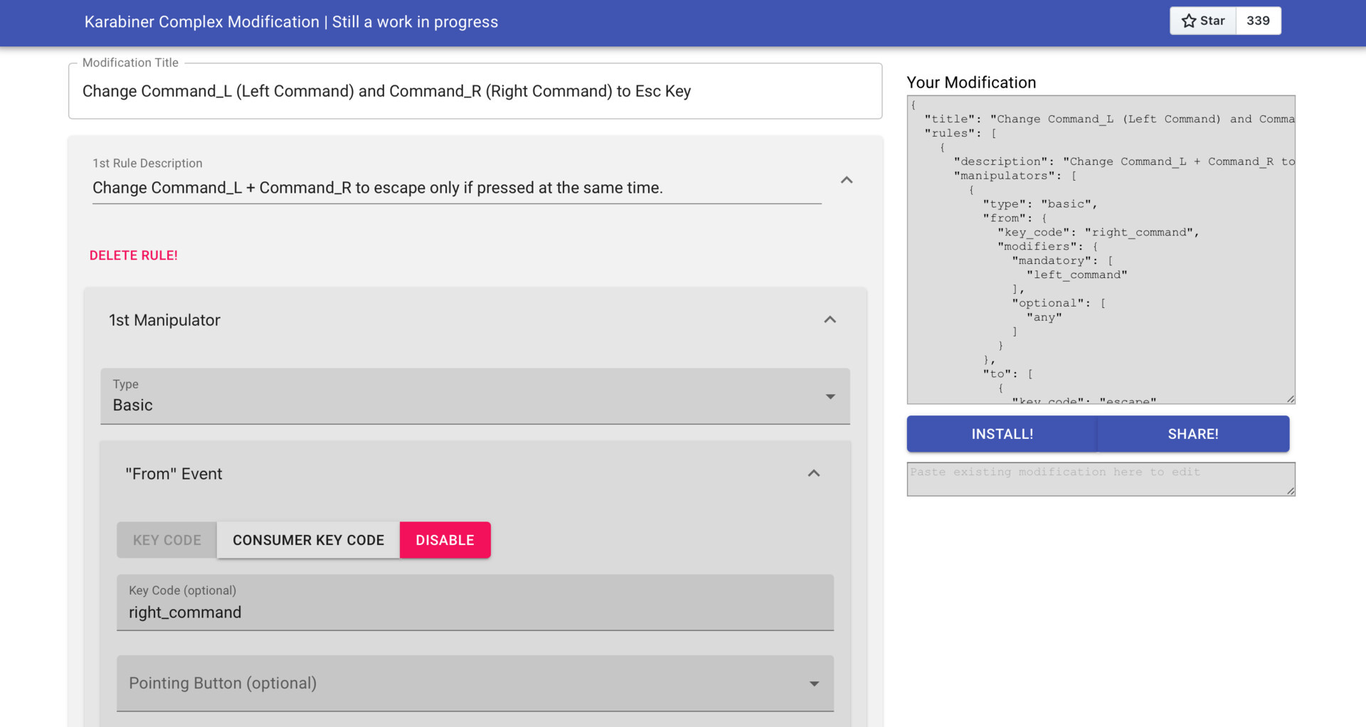This screenshot has width=1366, height=727.
Task: Click the JSON output resize handle
Action: [x=1291, y=399]
